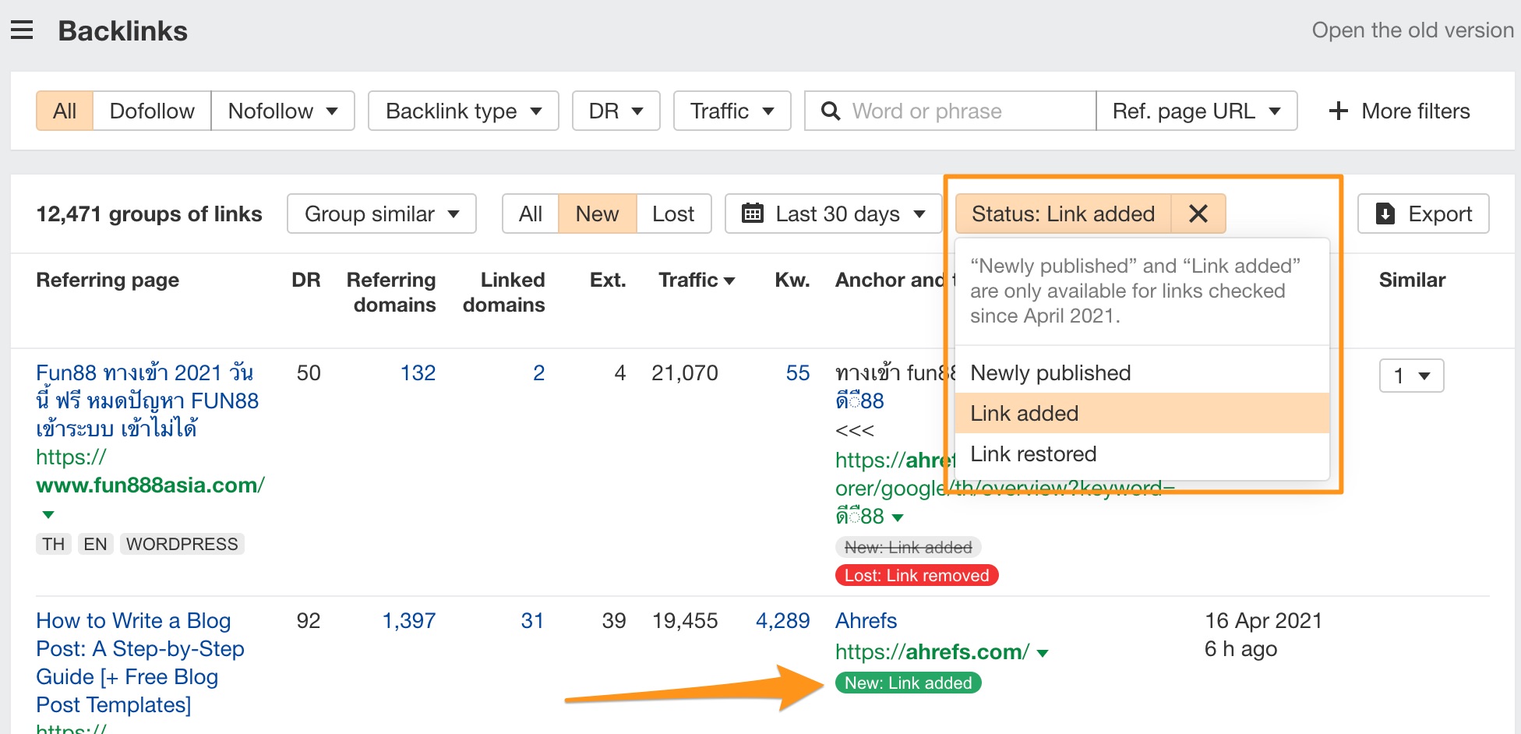Expand the fun888asia.com referring URL arrow

pos(48,514)
